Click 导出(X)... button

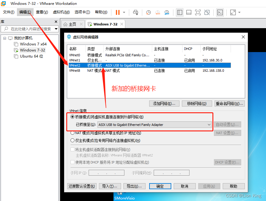click(134, 186)
